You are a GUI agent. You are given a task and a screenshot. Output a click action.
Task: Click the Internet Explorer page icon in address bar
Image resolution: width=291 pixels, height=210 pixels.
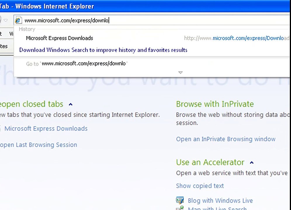click(18, 20)
